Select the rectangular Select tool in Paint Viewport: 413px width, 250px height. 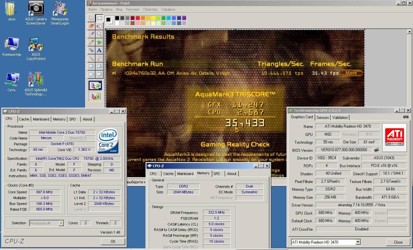coord(99,18)
